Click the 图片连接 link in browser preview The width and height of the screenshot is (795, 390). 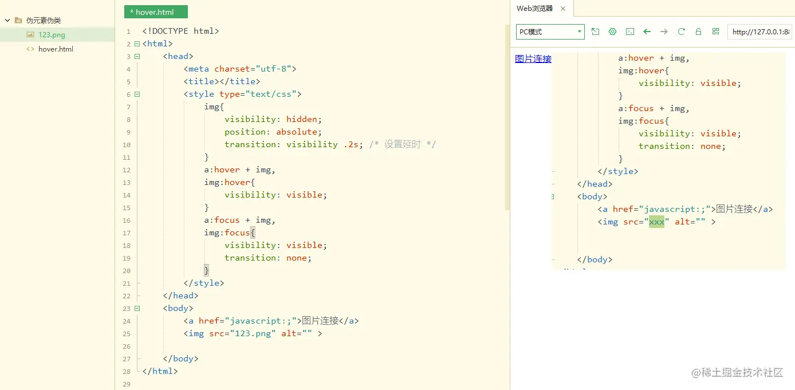tap(533, 58)
